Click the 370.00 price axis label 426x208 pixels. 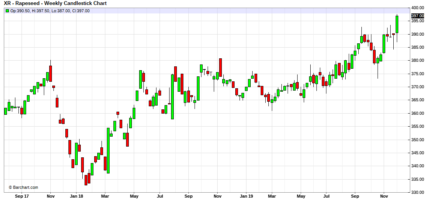click(418, 87)
